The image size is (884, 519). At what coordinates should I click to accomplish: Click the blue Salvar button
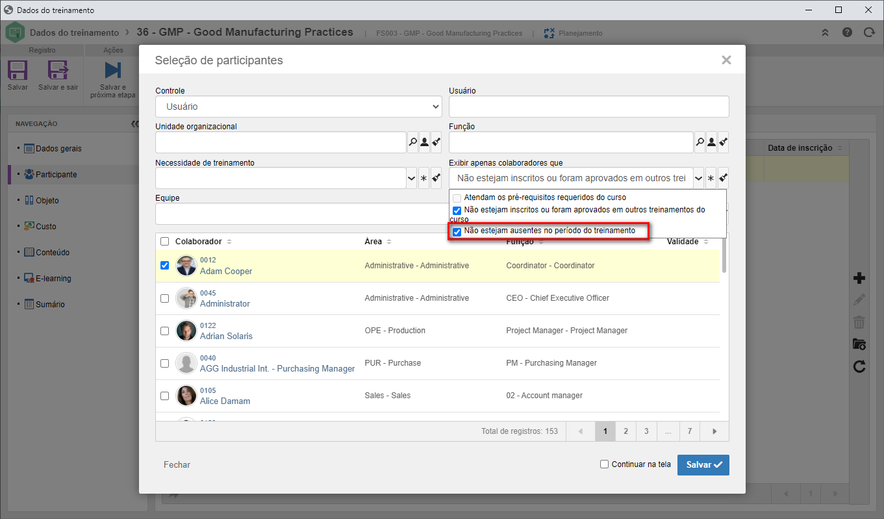(703, 465)
